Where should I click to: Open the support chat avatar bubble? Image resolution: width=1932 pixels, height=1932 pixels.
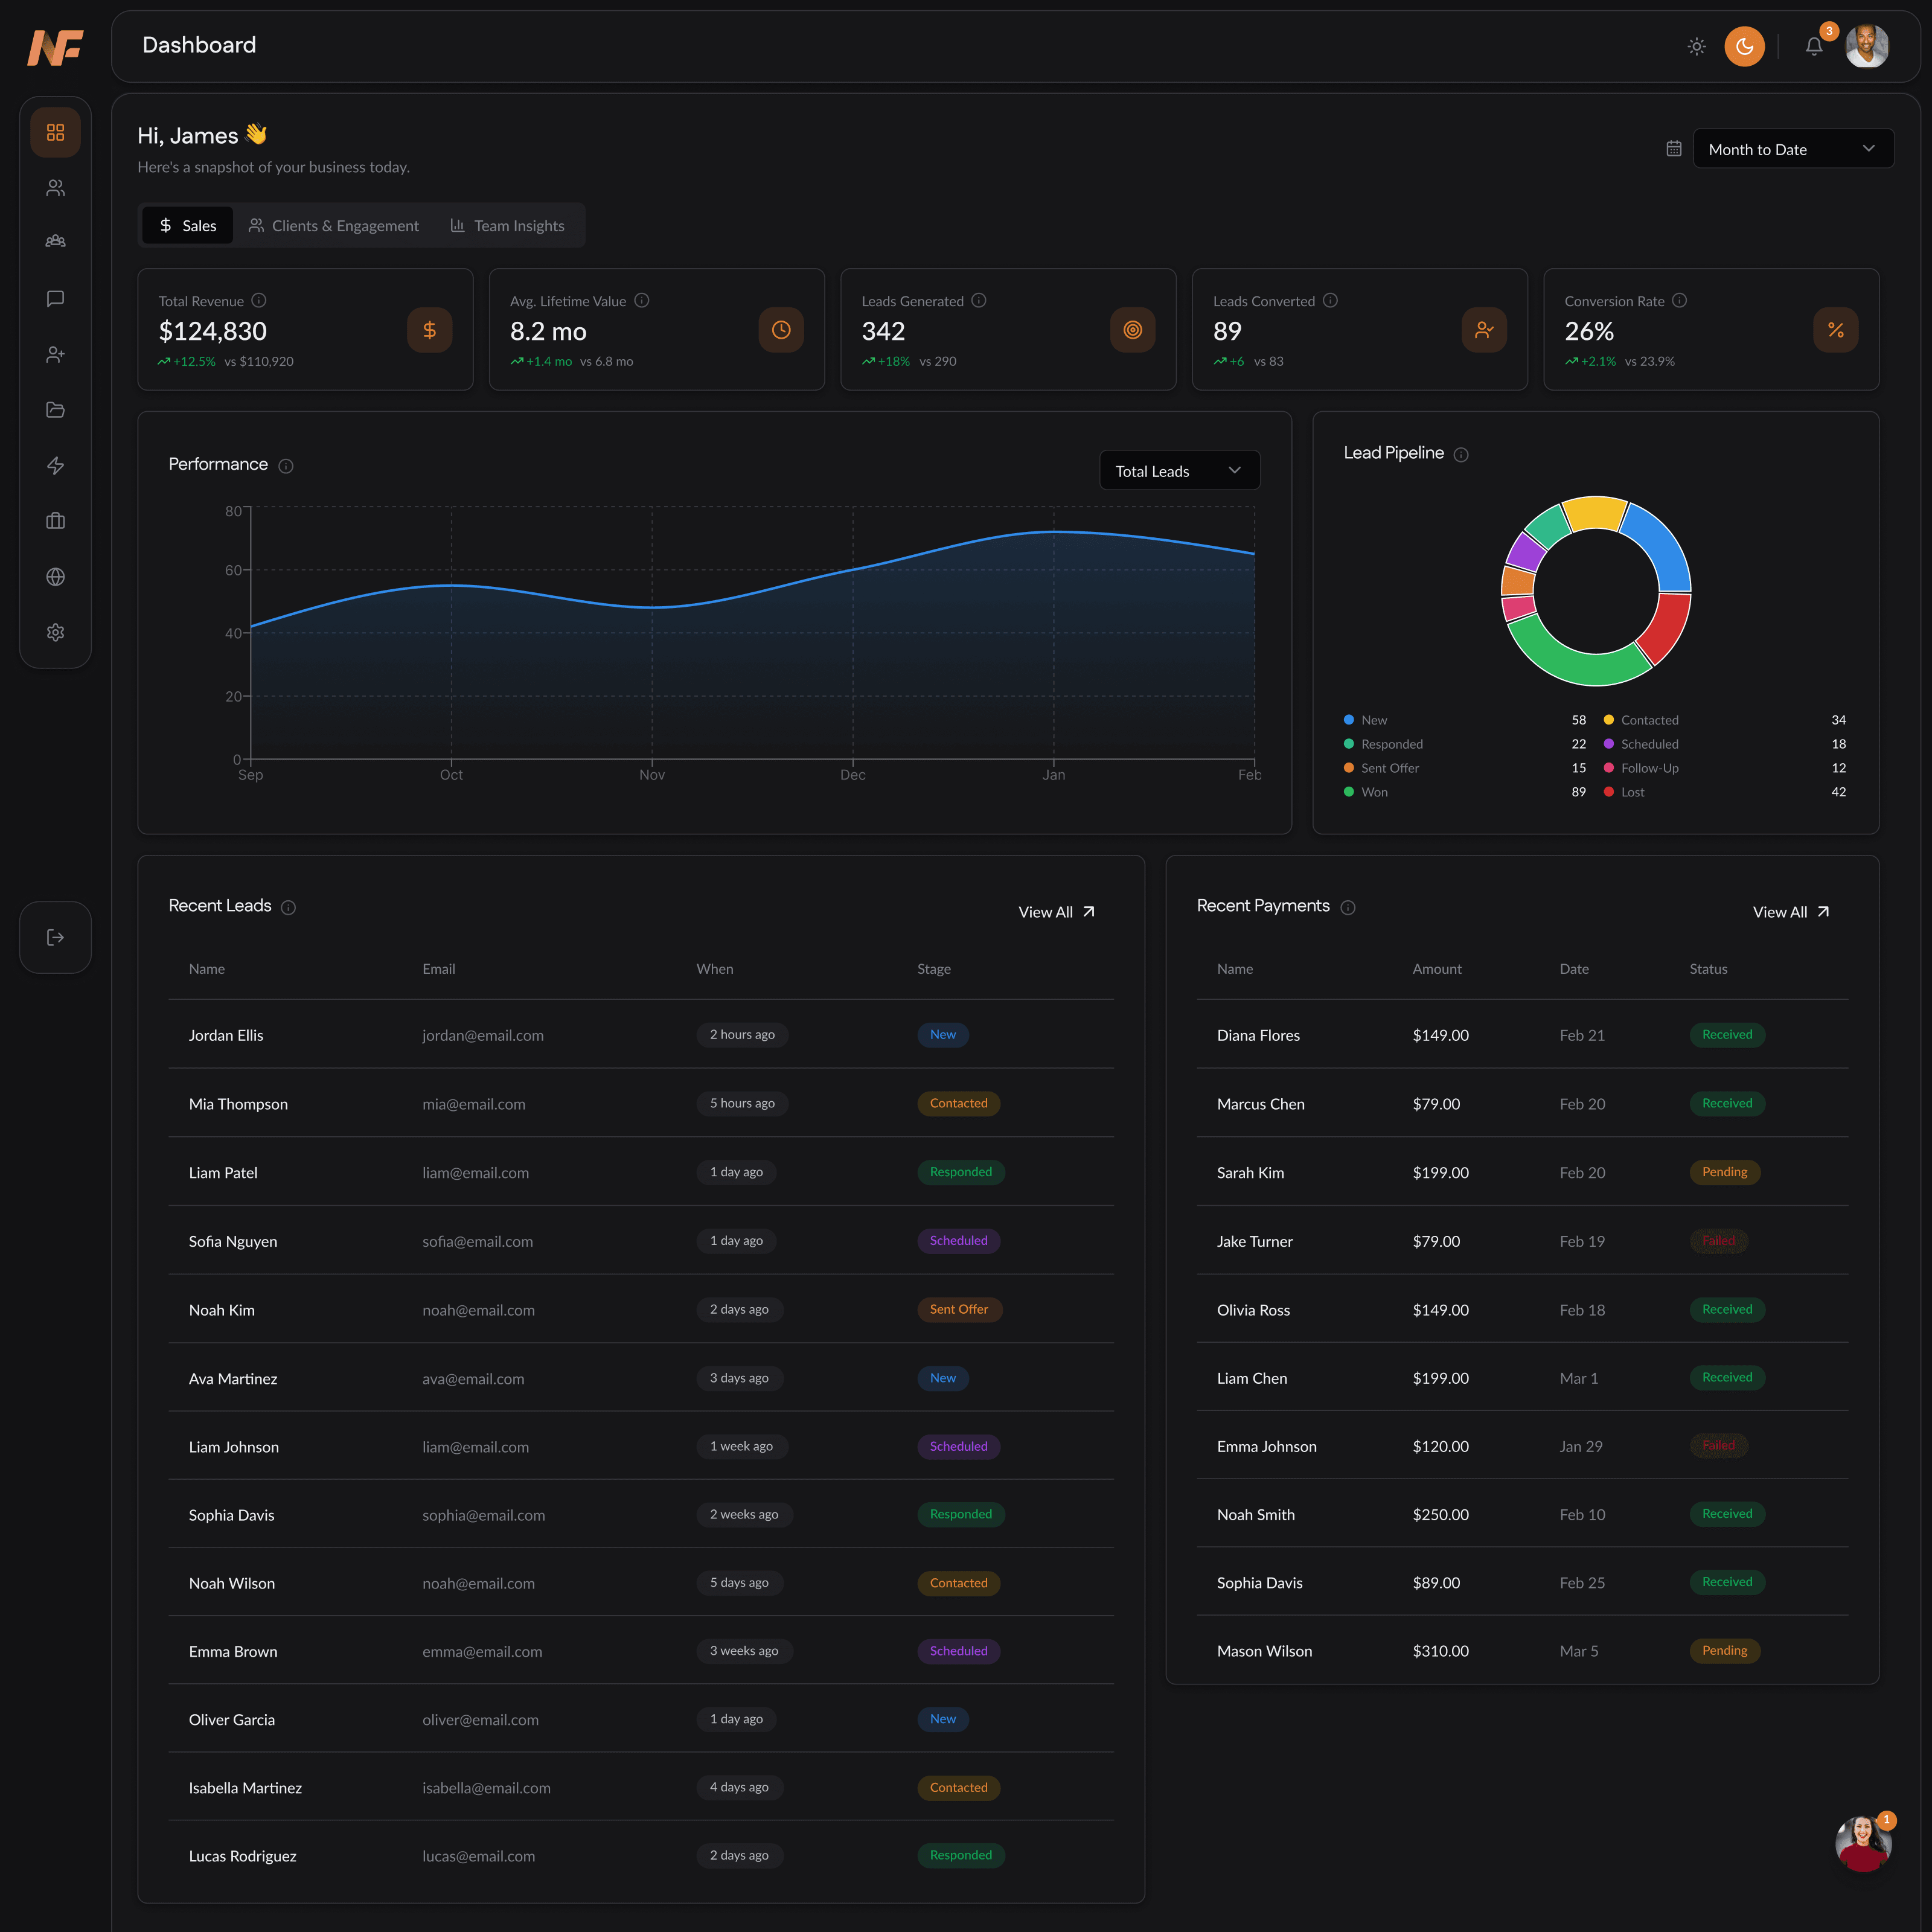click(1863, 1843)
